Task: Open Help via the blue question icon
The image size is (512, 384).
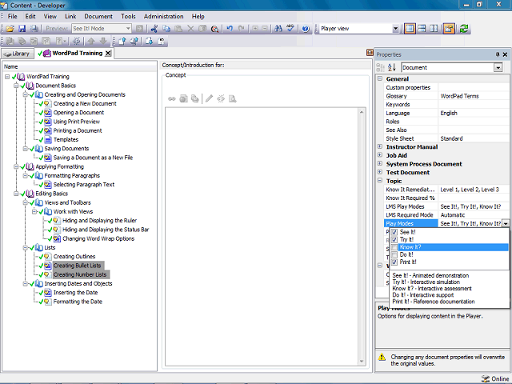Action: [306, 29]
